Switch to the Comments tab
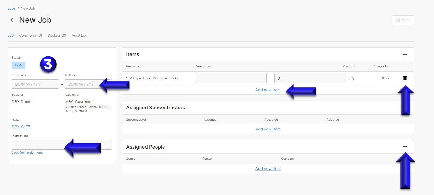Viewport: 434px width, 195px height. coord(30,35)
